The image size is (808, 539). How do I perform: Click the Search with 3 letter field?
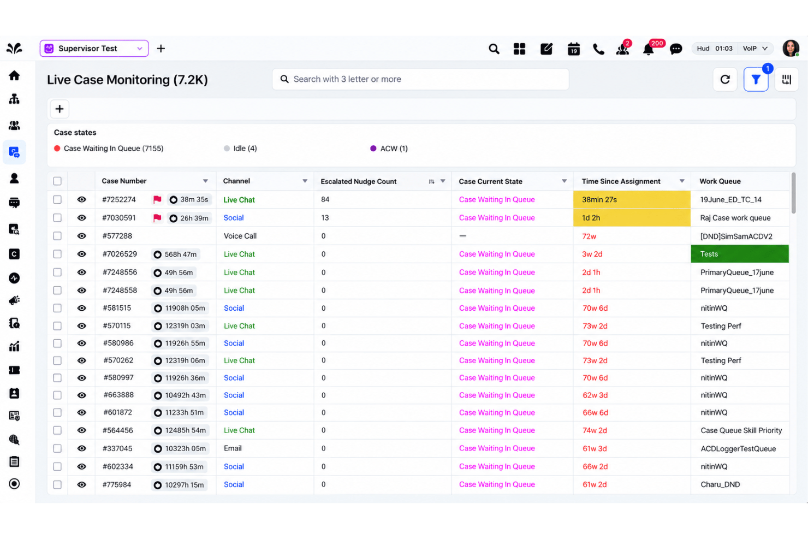(x=420, y=79)
